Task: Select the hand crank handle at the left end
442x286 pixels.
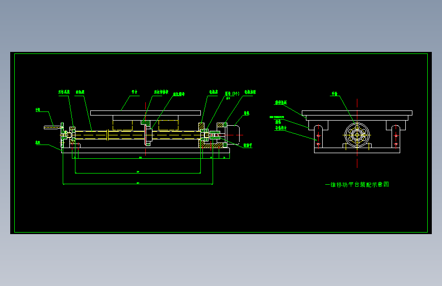Action: coord(53,128)
